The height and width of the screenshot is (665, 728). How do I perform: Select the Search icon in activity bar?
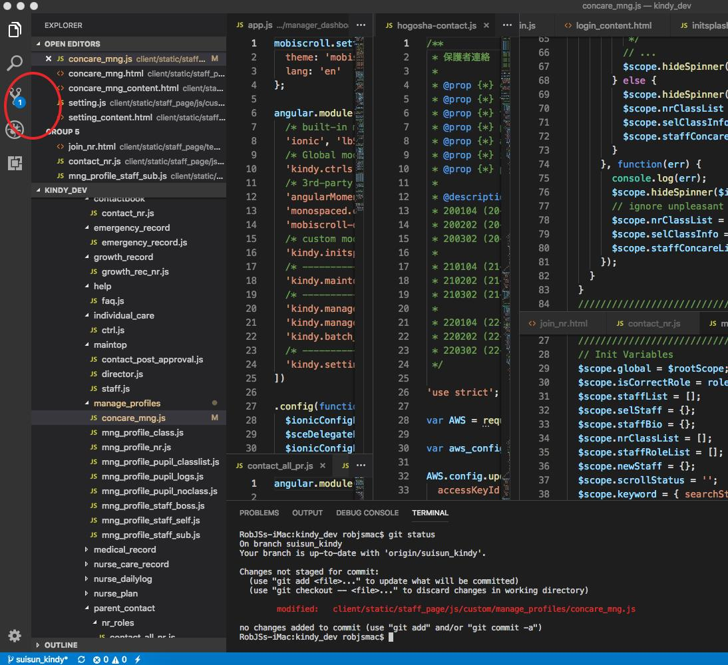pyautogui.click(x=15, y=63)
